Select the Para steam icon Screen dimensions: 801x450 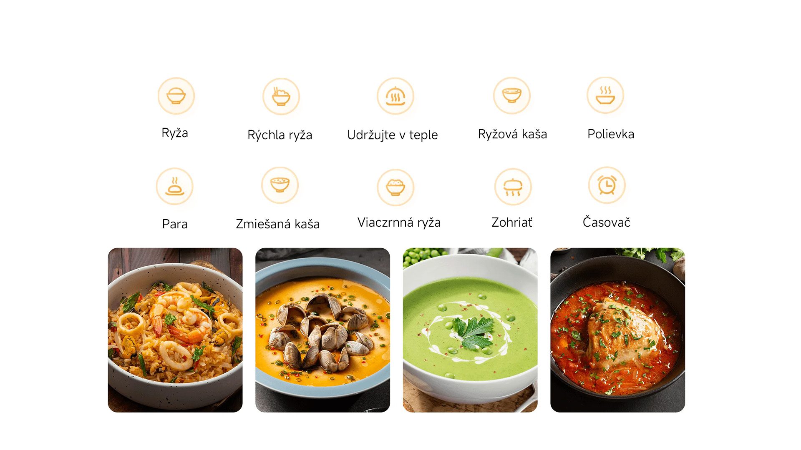pos(175,186)
